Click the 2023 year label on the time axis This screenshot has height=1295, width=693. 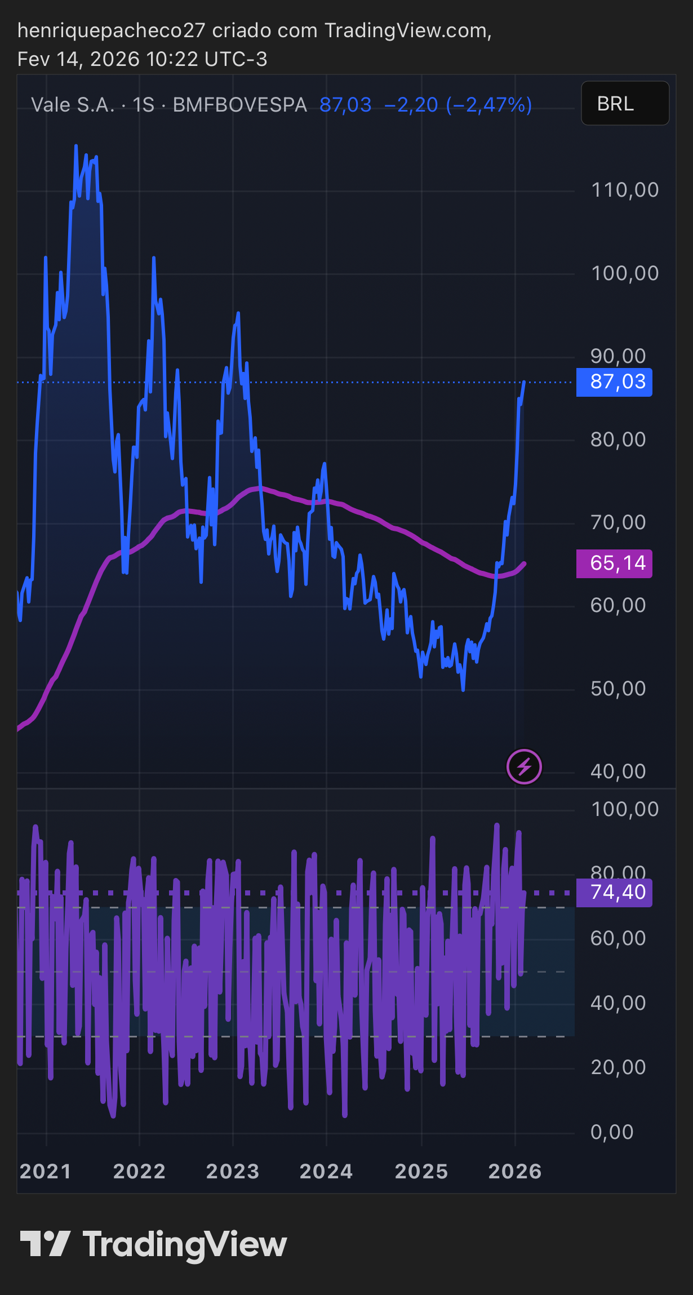coord(233,1172)
